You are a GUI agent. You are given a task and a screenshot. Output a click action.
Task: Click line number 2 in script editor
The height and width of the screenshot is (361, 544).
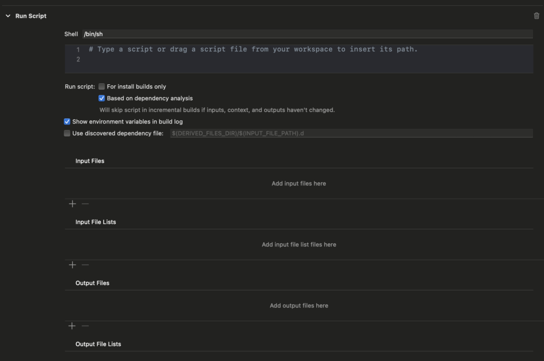click(78, 59)
